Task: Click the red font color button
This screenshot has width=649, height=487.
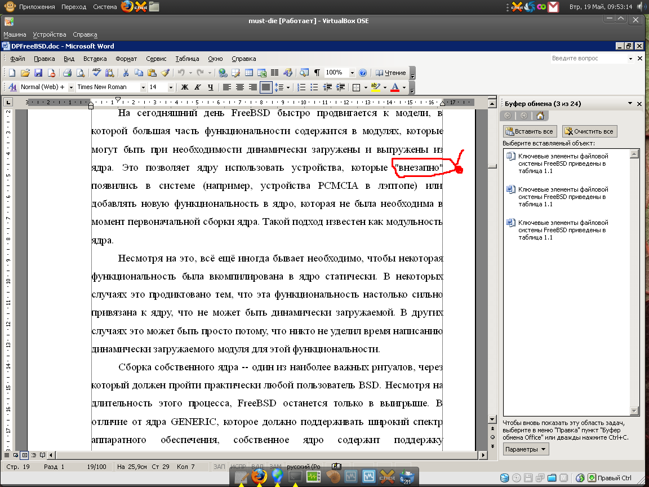Action: click(x=395, y=87)
